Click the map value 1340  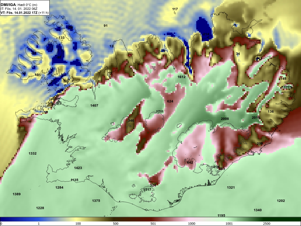click(x=258, y=210)
